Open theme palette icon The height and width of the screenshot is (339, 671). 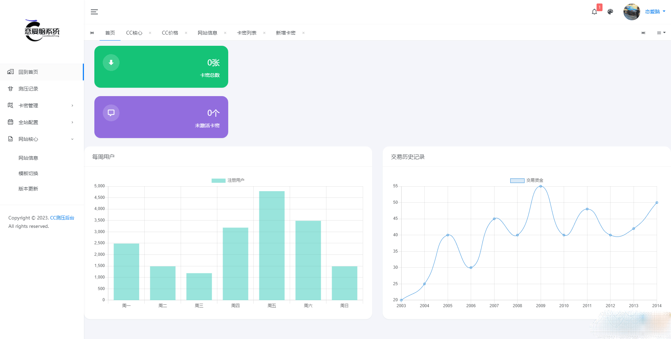pyautogui.click(x=610, y=12)
